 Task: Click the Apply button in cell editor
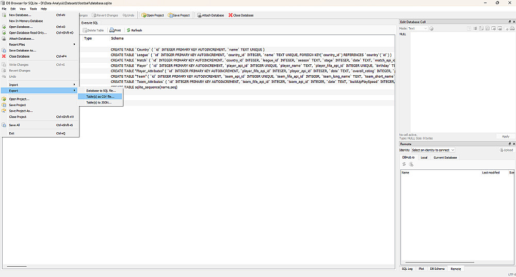pos(506,136)
